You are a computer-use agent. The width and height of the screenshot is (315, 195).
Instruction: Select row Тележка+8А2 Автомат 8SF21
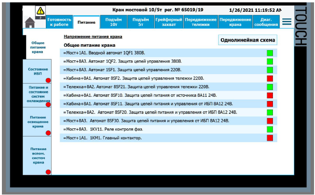pyautogui.click(x=168, y=87)
